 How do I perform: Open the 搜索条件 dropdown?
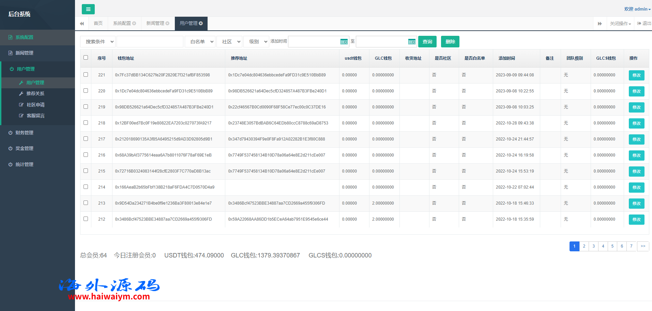(98, 42)
